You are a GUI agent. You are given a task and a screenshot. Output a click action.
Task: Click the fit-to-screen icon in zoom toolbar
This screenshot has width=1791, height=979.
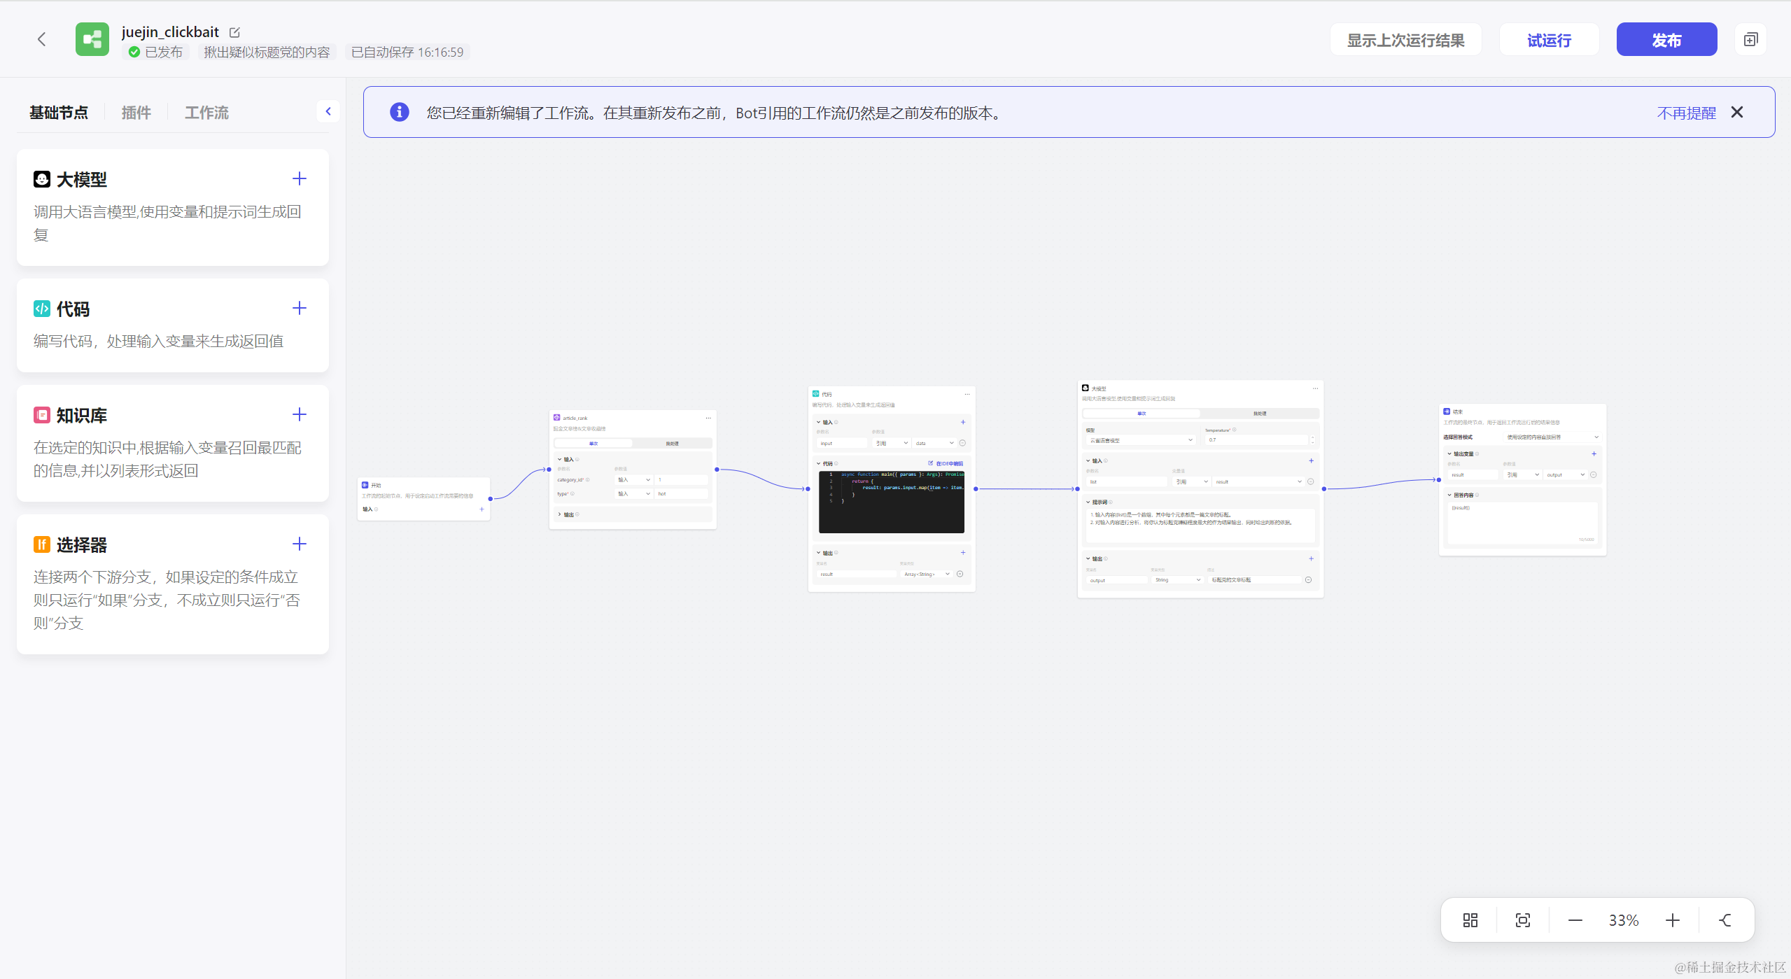click(1522, 920)
